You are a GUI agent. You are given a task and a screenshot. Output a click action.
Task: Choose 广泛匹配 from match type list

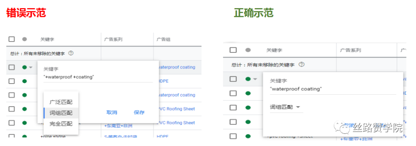click(x=61, y=102)
